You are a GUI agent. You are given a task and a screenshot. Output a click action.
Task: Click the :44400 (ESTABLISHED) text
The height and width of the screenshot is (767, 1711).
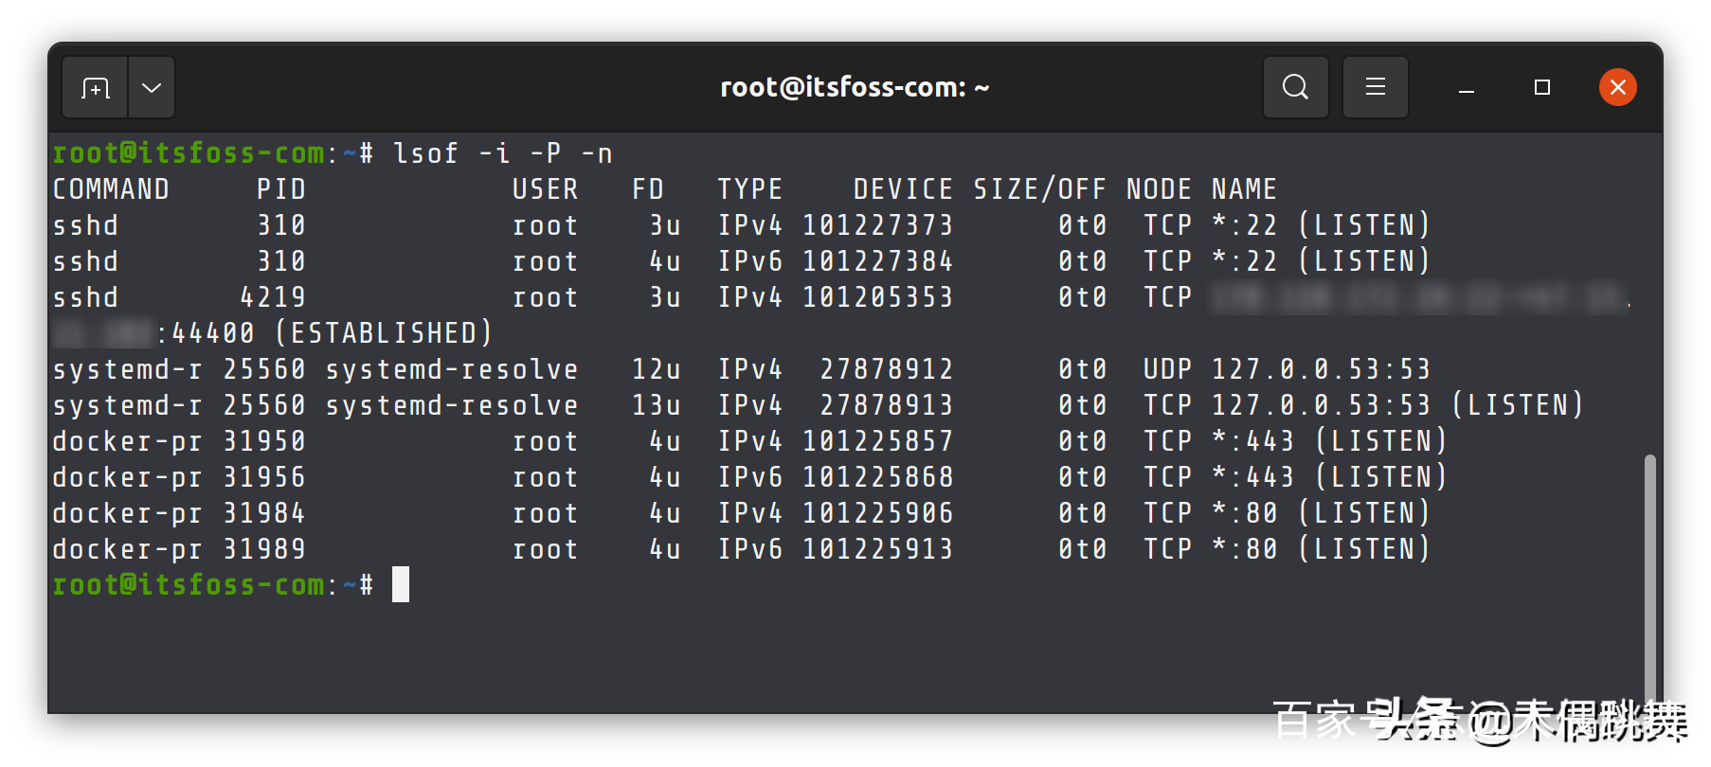325,333
